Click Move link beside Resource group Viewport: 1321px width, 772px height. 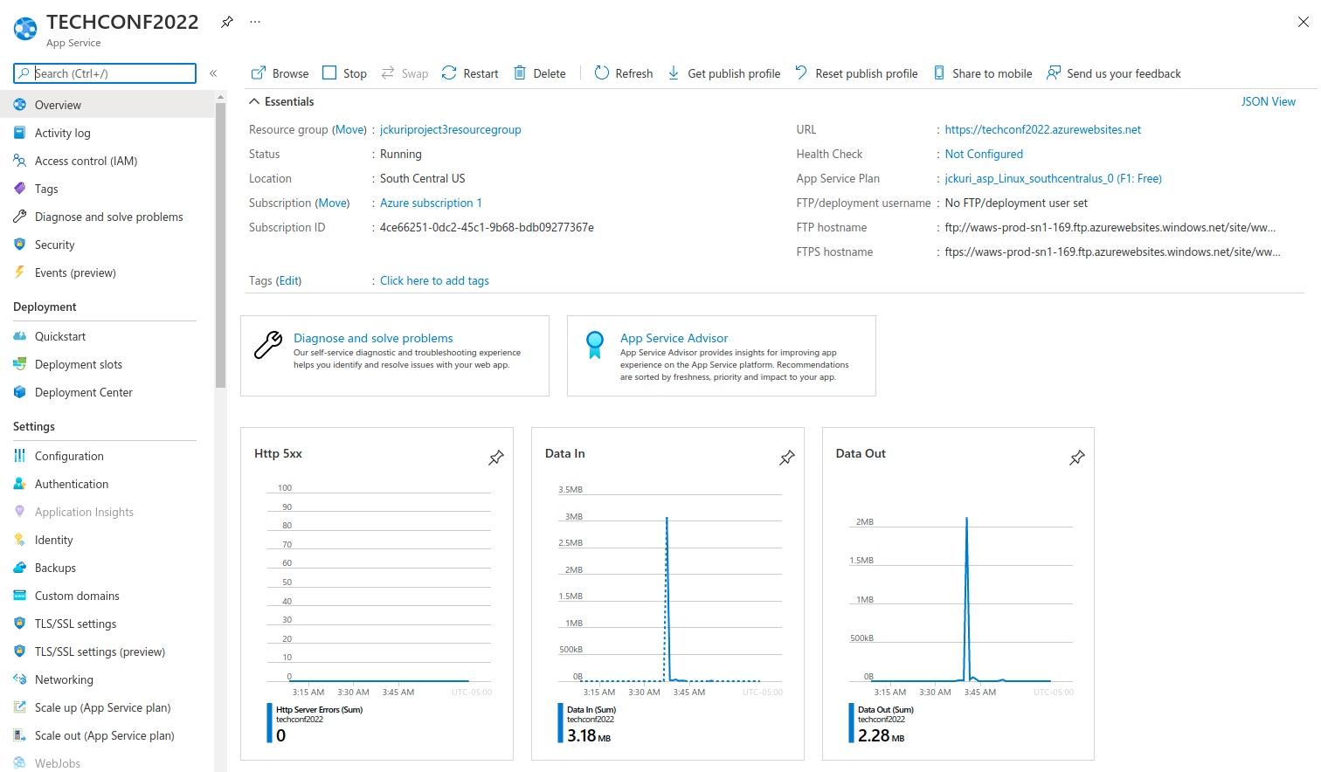tap(350, 129)
